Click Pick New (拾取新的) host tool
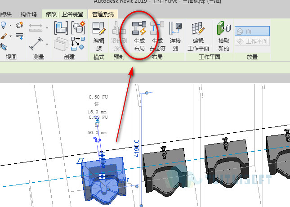Screen dimensions: 290x207 [x=223, y=36]
